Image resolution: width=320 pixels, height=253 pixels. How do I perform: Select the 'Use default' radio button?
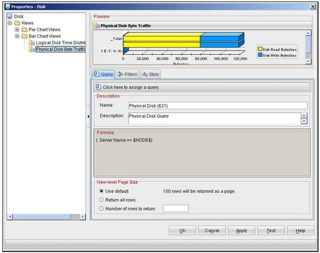[x=101, y=191]
